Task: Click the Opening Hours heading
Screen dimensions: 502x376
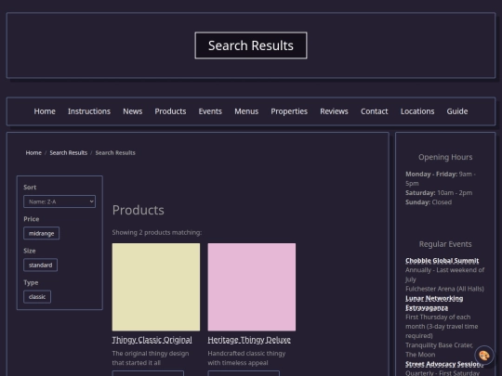Action: click(445, 157)
